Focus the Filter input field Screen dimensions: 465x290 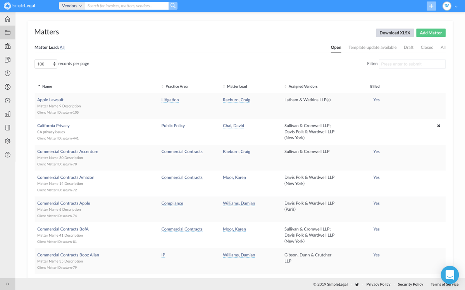pyautogui.click(x=412, y=64)
